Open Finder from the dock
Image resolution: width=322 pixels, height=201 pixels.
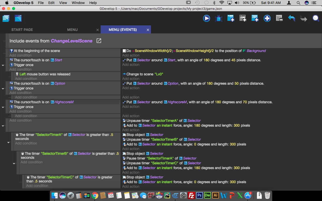click(x=54, y=195)
